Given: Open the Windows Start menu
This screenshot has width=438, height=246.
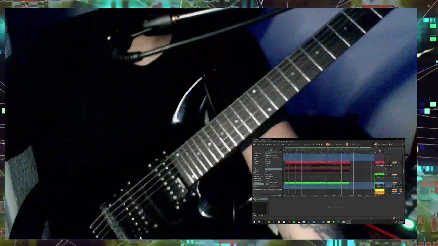Looking at the screenshot, I should 254,222.
